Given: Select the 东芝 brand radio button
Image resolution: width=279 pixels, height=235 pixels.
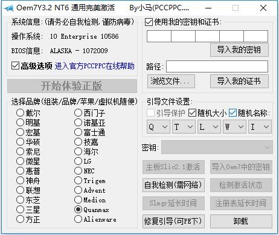Looking at the screenshot, I should click(20, 200).
